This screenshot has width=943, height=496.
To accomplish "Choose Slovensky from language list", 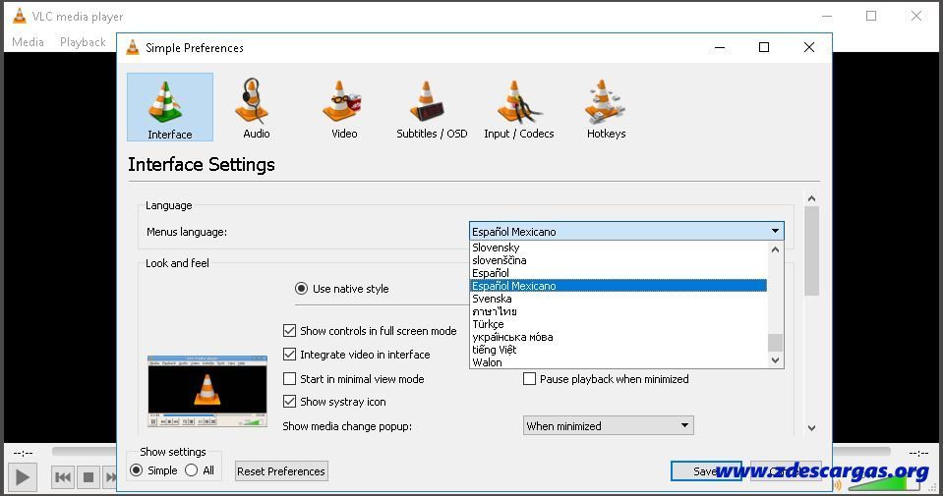I will 619,248.
